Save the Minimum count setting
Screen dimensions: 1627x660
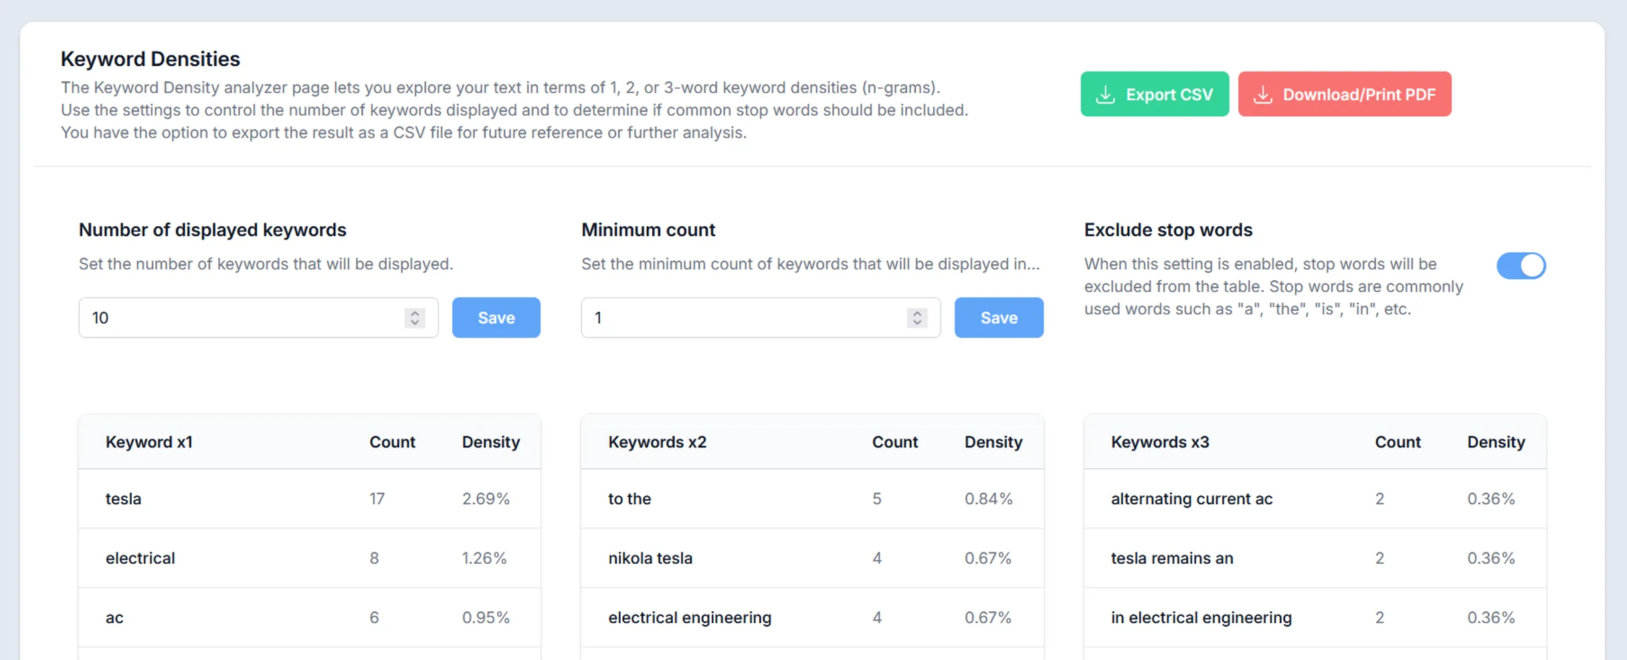[999, 318]
